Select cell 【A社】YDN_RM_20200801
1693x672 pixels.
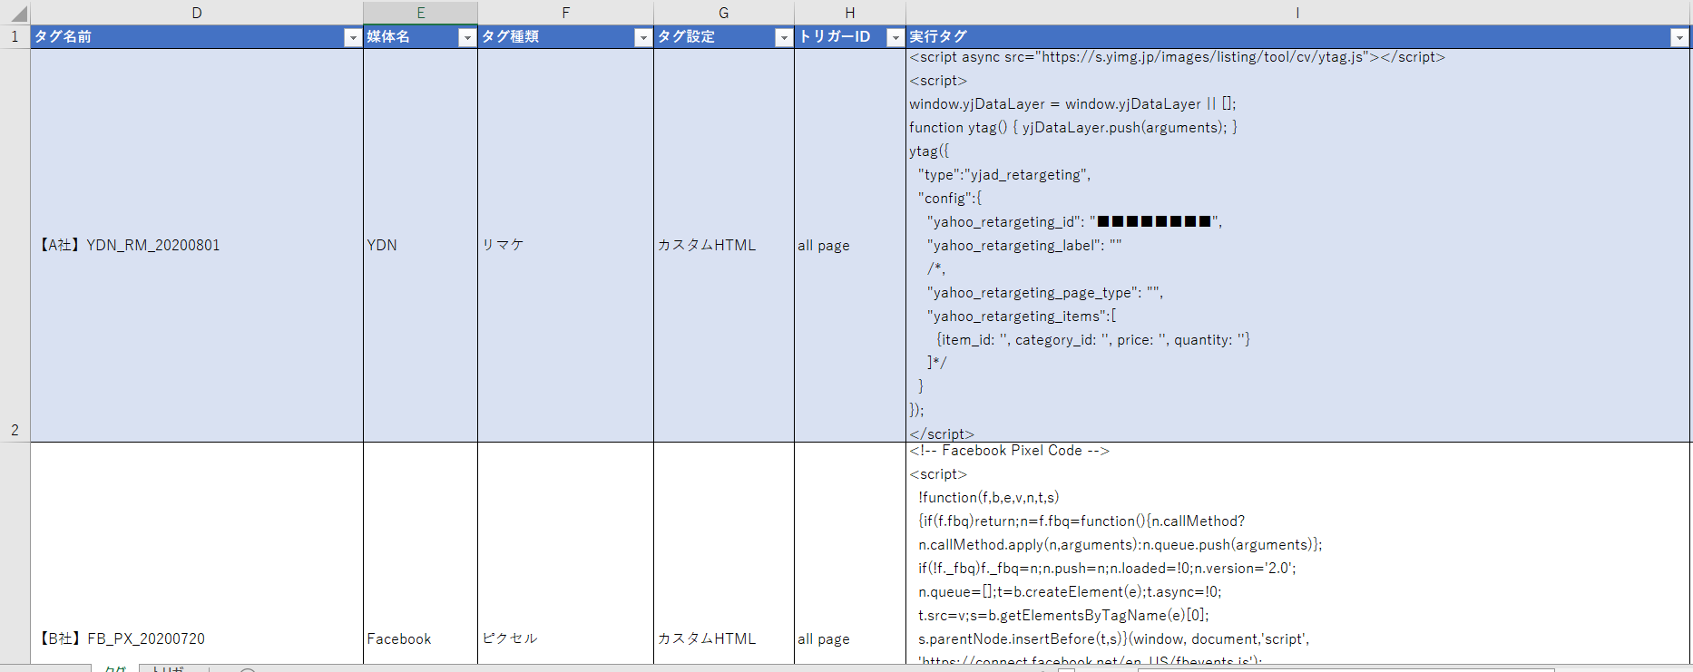197,246
